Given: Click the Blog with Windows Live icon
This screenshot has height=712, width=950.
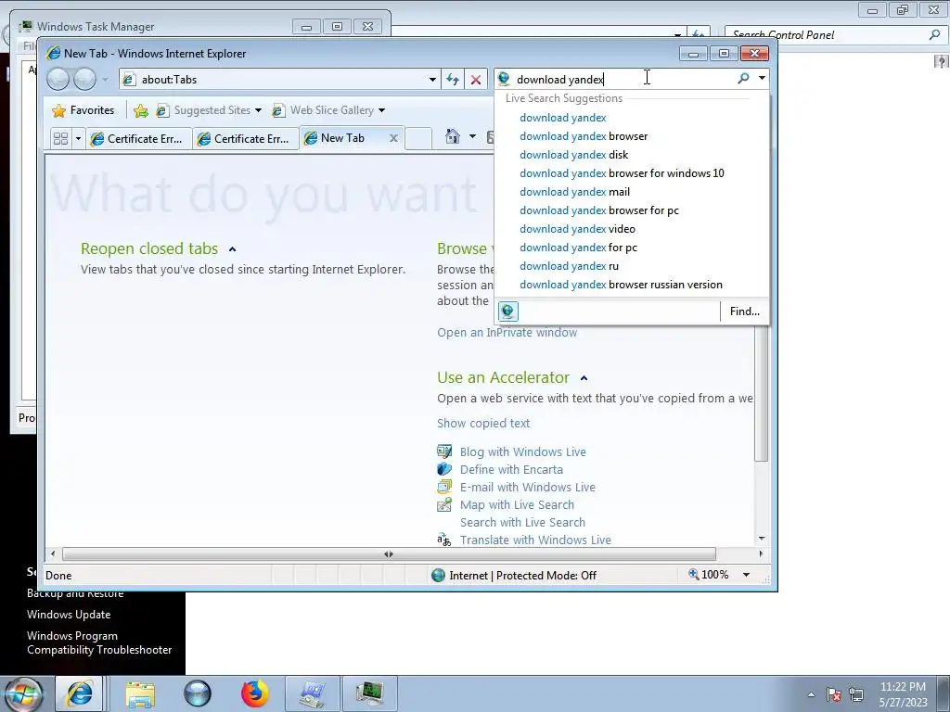Looking at the screenshot, I should [x=444, y=451].
